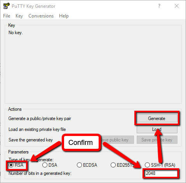
Task: Click the Load button
Action: pyautogui.click(x=157, y=129)
